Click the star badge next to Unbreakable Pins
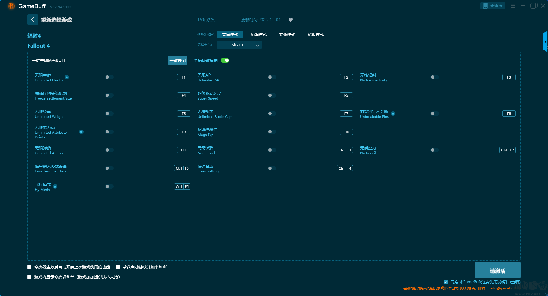 coord(393,114)
